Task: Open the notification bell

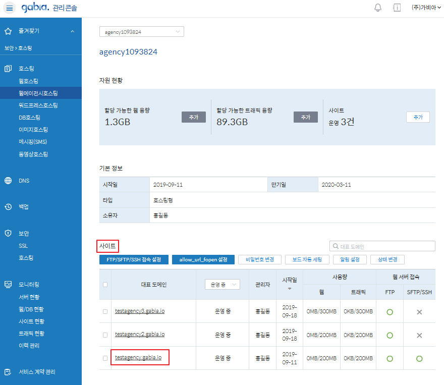Action: pyautogui.click(x=378, y=8)
